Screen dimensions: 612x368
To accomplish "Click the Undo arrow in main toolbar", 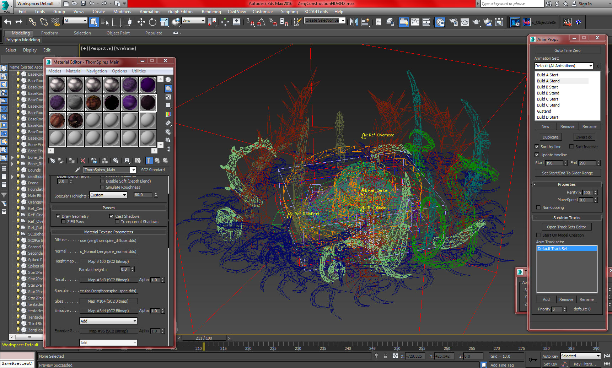I will click(8, 22).
